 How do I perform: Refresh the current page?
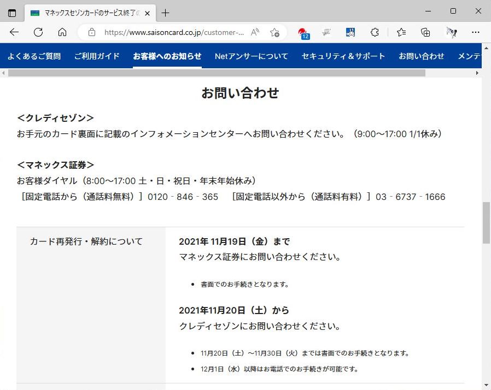[x=38, y=32]
